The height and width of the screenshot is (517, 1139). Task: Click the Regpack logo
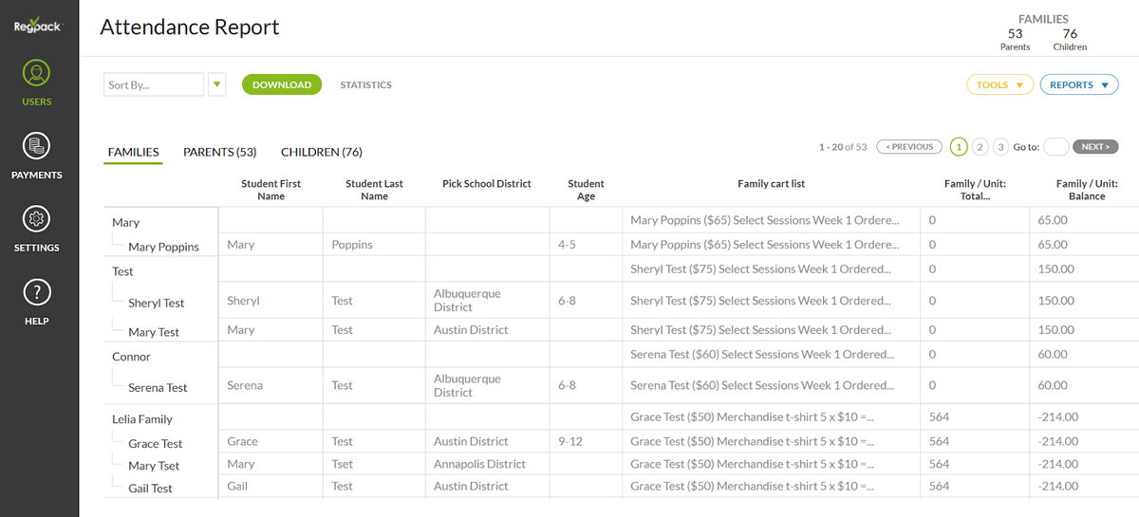click(38, 26)
